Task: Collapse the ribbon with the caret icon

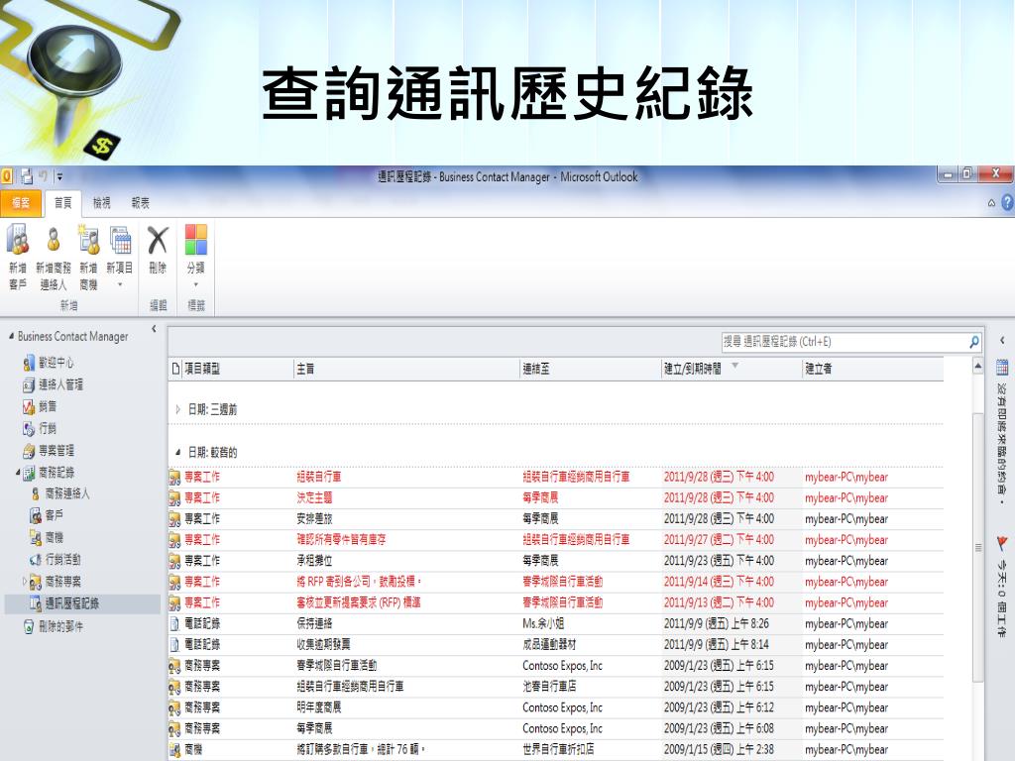Action: point(991,203)
